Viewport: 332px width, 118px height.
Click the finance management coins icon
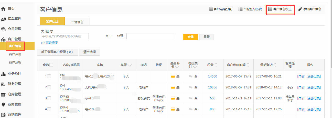click(x=3, y=84)
